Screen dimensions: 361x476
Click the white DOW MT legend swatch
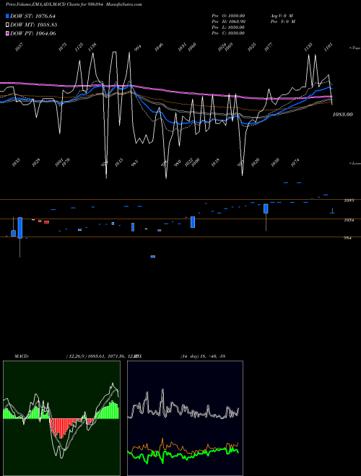tap(7, 25)
